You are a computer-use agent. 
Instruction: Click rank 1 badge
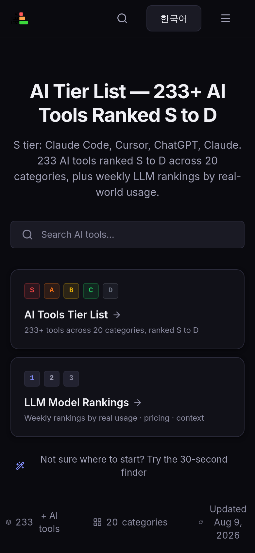tap(32, 379)
